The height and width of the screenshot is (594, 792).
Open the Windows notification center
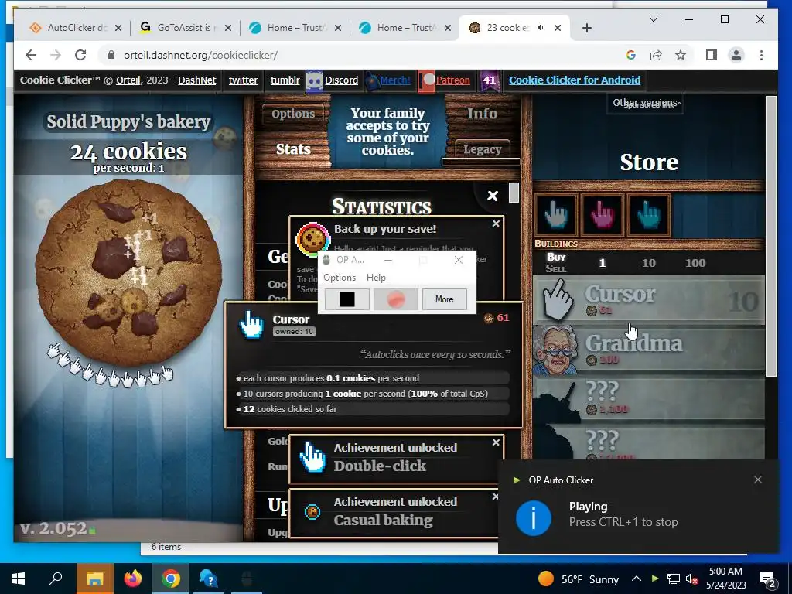click(x=768, y=579)
